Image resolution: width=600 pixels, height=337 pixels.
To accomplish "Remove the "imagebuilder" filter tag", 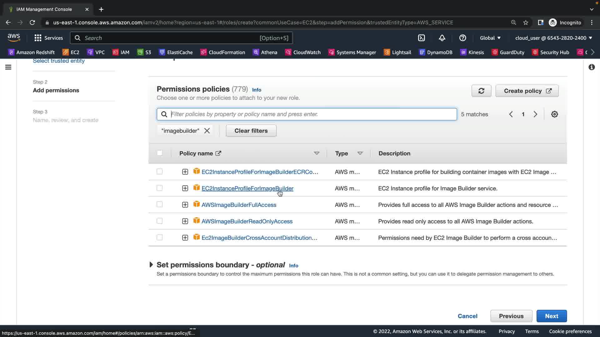I will pos(207,131).
